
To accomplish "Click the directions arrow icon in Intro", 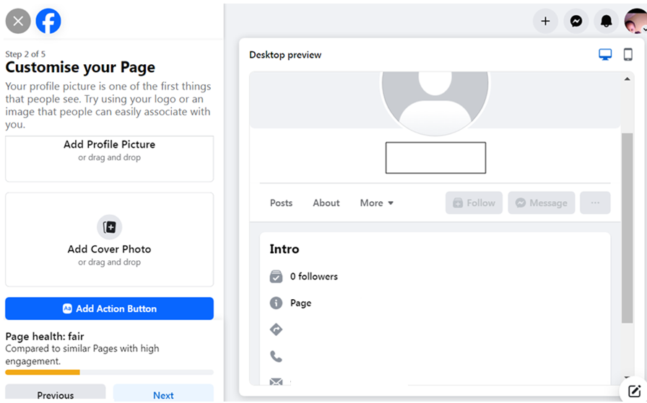I will click(x=276, y=329).
